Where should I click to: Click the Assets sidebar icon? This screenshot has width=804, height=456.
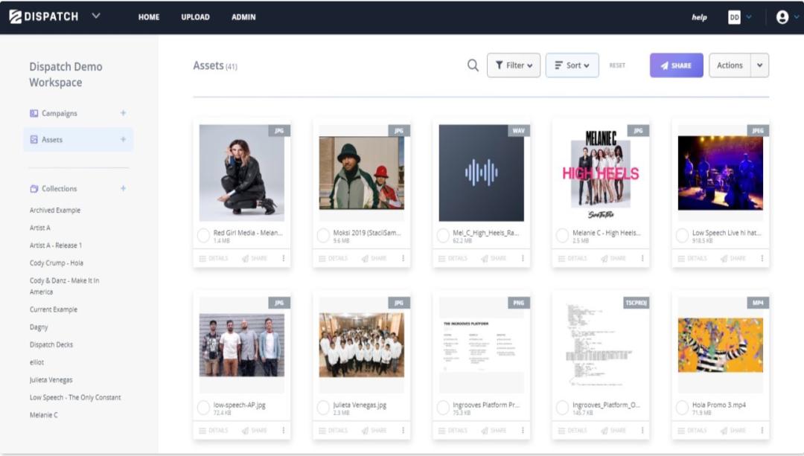33,139
